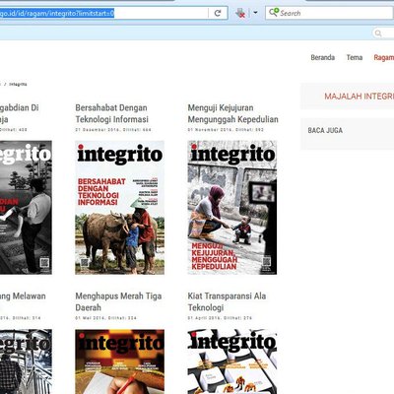
Task: Click the date line '01 November 2016' under Menguji
Action: click(226, 130)
